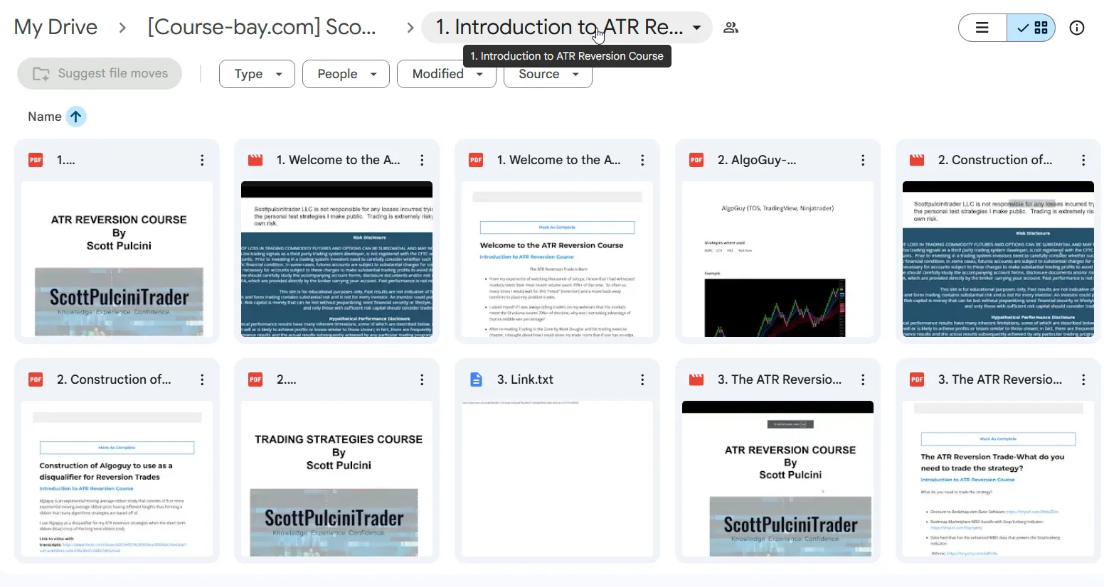This screenshot has width=1104, height=587.
Task: Open more actions for "2. Construction of" video
Action: point(1083,160)
